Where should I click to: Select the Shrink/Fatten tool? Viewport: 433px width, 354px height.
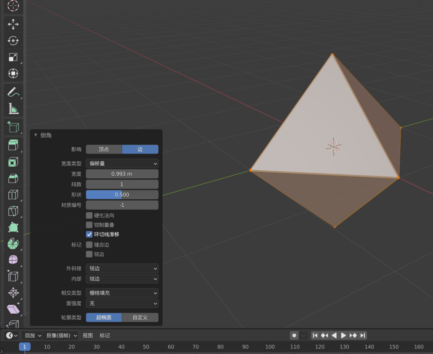[x=13, y=293]
